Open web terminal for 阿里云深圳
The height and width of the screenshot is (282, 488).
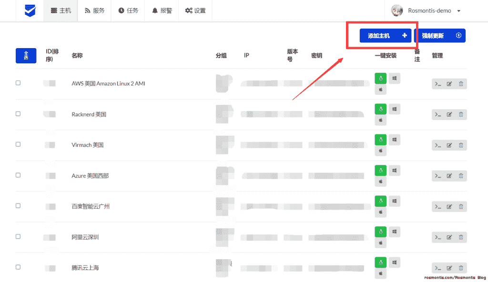click(x=438, y=238)
